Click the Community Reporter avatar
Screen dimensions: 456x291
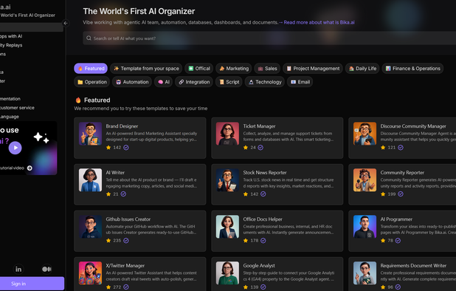pyautogui.click(x=365, y=179)
